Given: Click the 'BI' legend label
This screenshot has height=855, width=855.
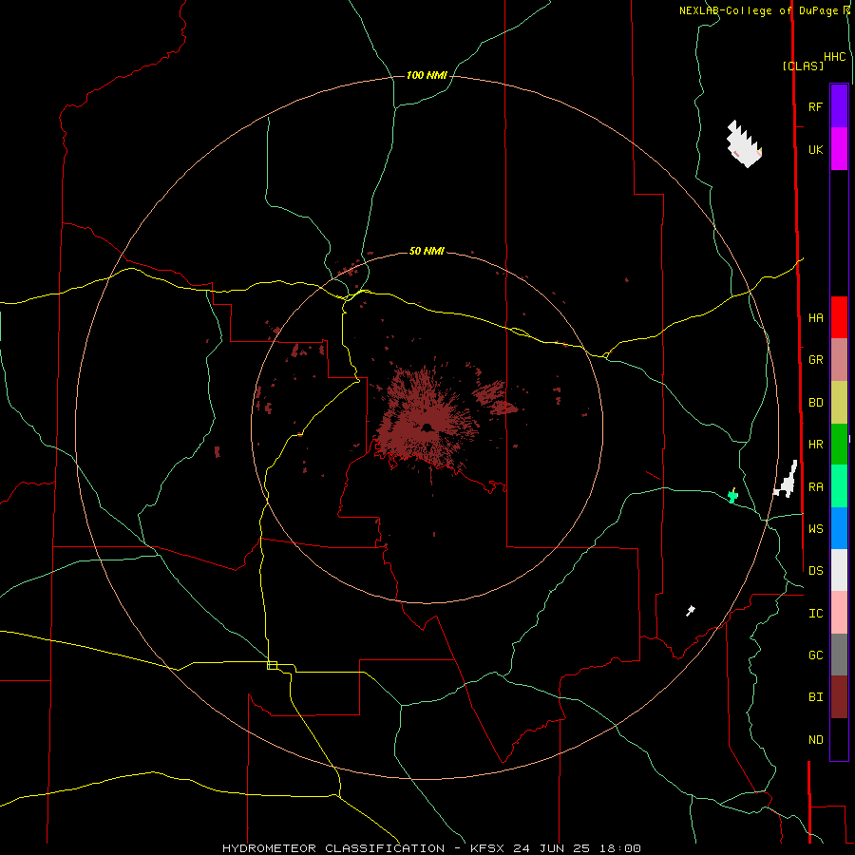Looking at the screenshot, I should 816,697.
